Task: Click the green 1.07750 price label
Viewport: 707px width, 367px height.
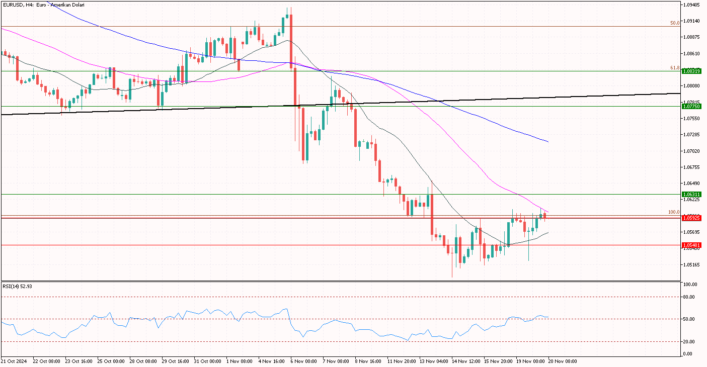Action: [x=691, y=107]
